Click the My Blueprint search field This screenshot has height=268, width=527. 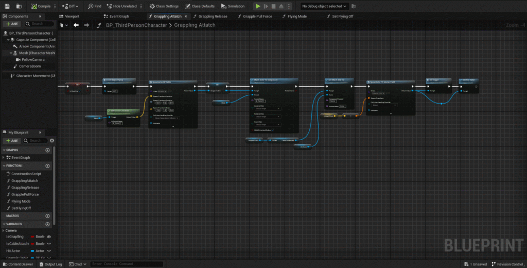point(36,140)
